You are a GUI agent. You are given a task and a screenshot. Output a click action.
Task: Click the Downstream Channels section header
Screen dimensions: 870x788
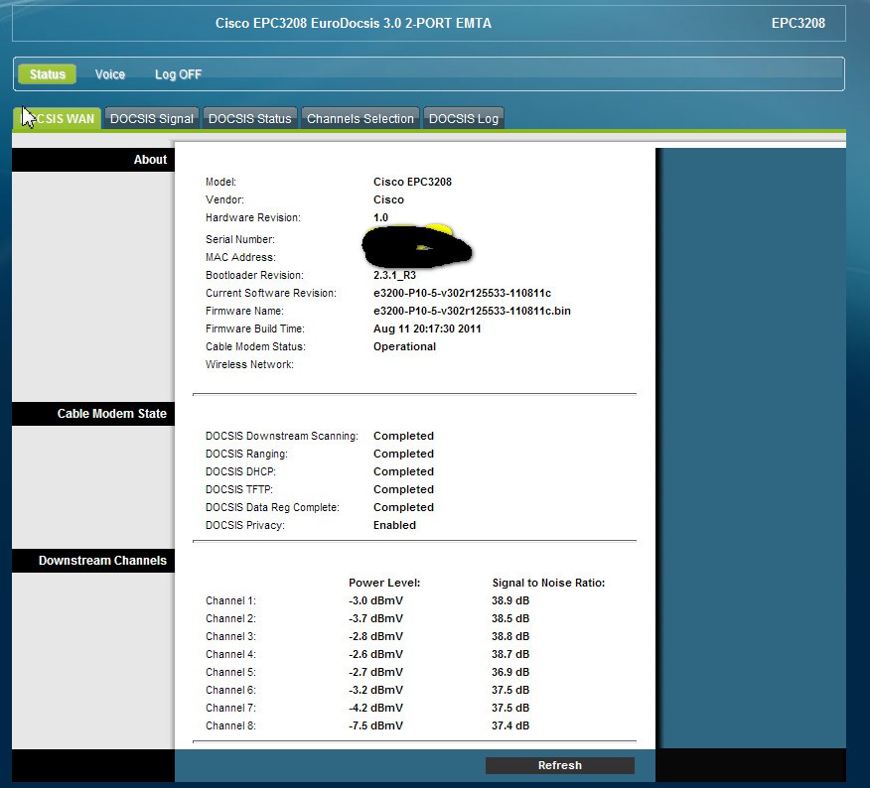tap(102, 561)
